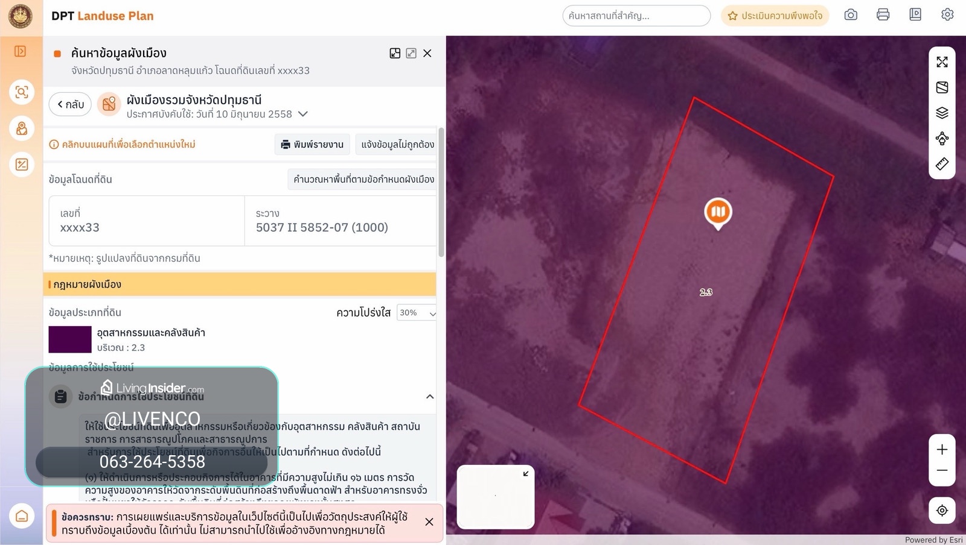Locate my current position on map
The width and height of the screenshot is (966, 545).
pyautogui.click(x=942, y=511)
